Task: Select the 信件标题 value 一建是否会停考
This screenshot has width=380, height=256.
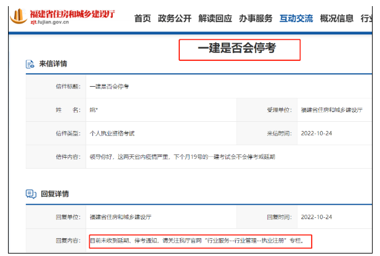Action: pyautogui.click(x=109, y=87)
